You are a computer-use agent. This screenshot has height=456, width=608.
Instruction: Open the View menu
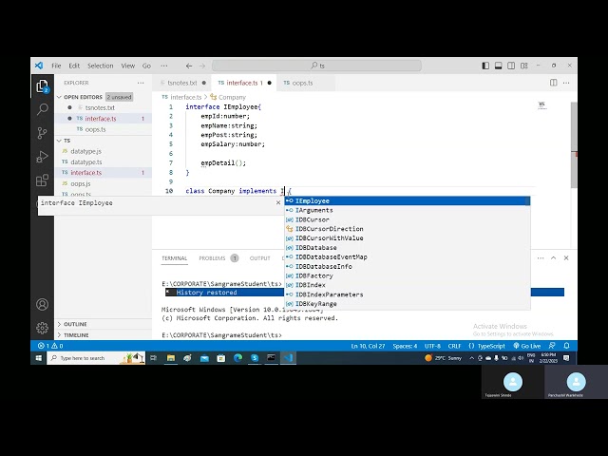(x=127, y=66)
